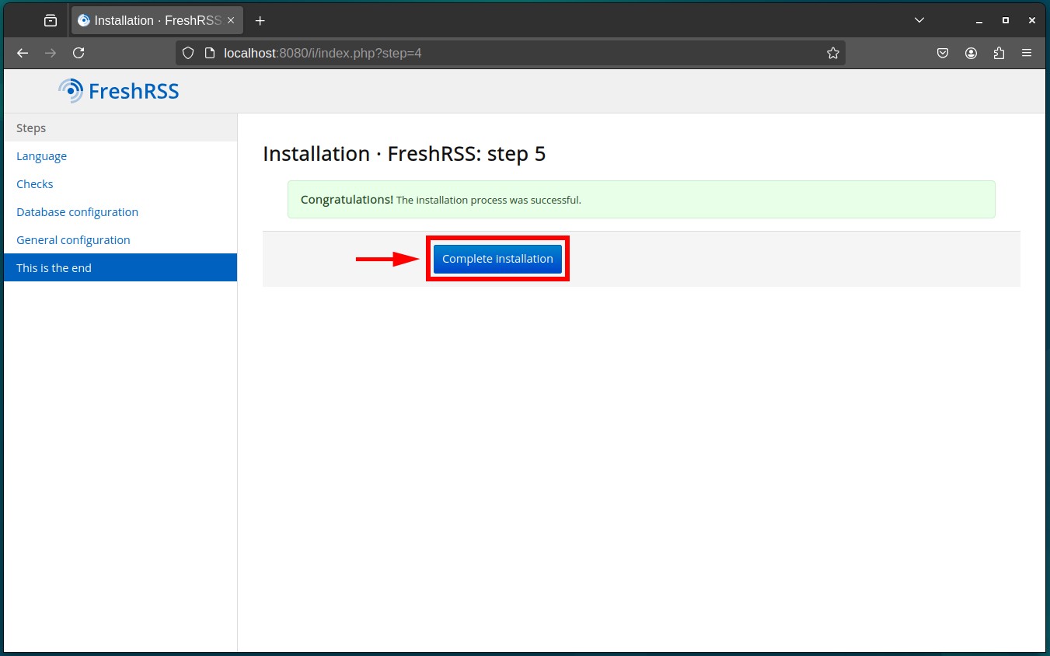1050x656 pixels.
Task: Open the Firefox application menu
Action: coord(1027,53)
